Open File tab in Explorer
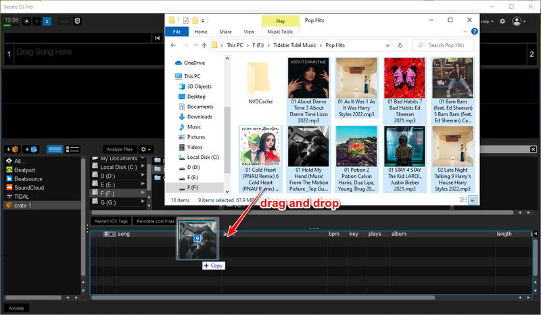541x315 pixels. [x=177, y=32]
